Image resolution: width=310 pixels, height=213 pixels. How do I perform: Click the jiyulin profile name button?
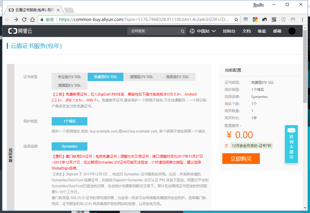click(x=258, y=5)
